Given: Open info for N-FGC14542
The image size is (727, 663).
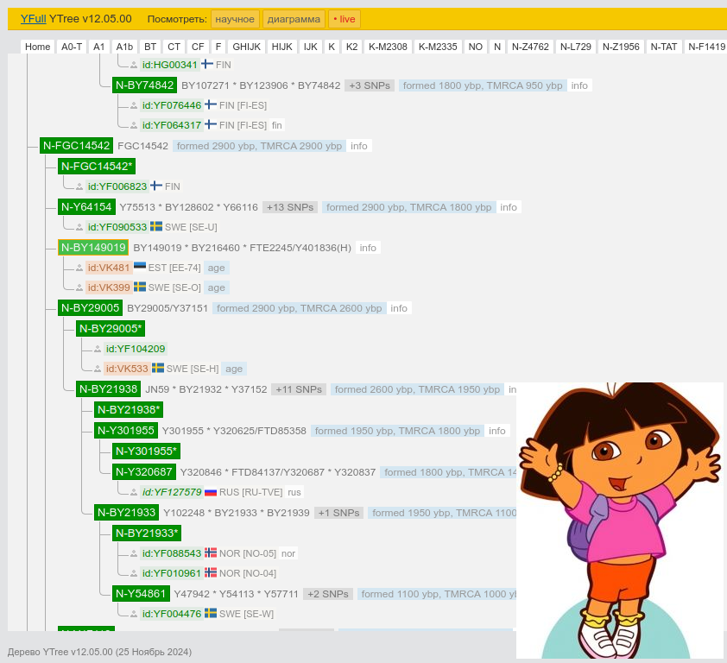Looking at the screenshot, I should click(x=359, y=146).
